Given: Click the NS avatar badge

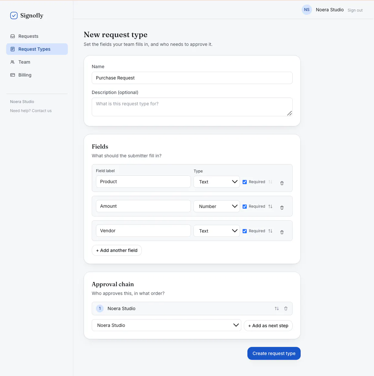Looking at the screenshot, I should pos(306,10).
